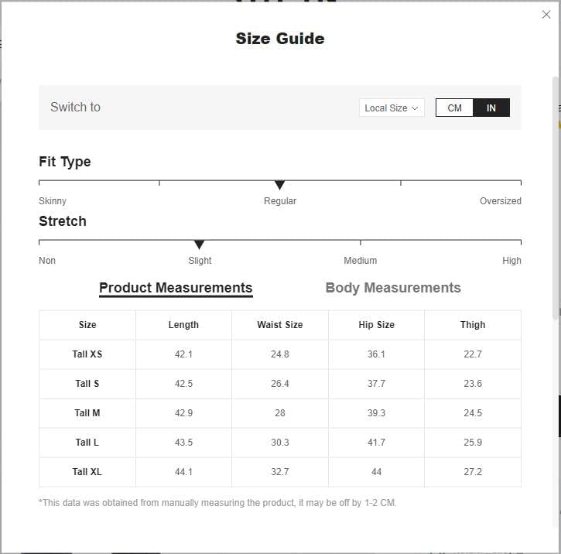Click the Tall S size label

tap(87, 384)
